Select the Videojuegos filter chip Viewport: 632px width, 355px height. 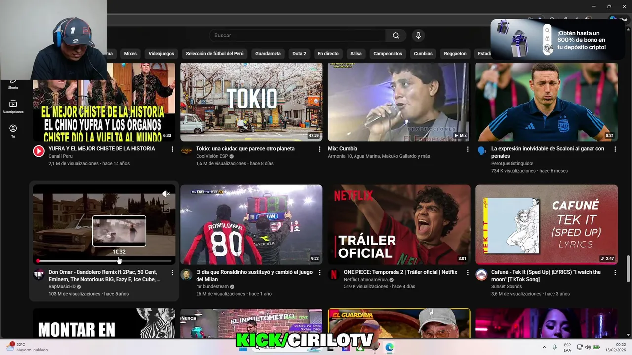pyautogui.click(x=161, y=54)
